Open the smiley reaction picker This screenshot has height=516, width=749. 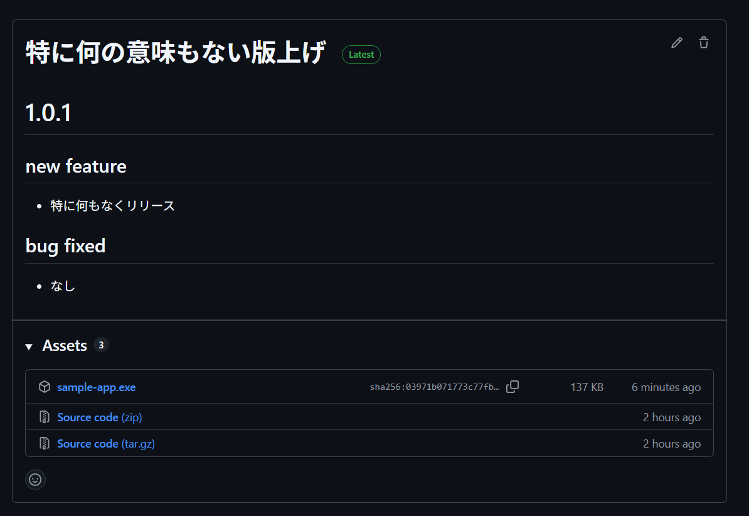point(36,480)
